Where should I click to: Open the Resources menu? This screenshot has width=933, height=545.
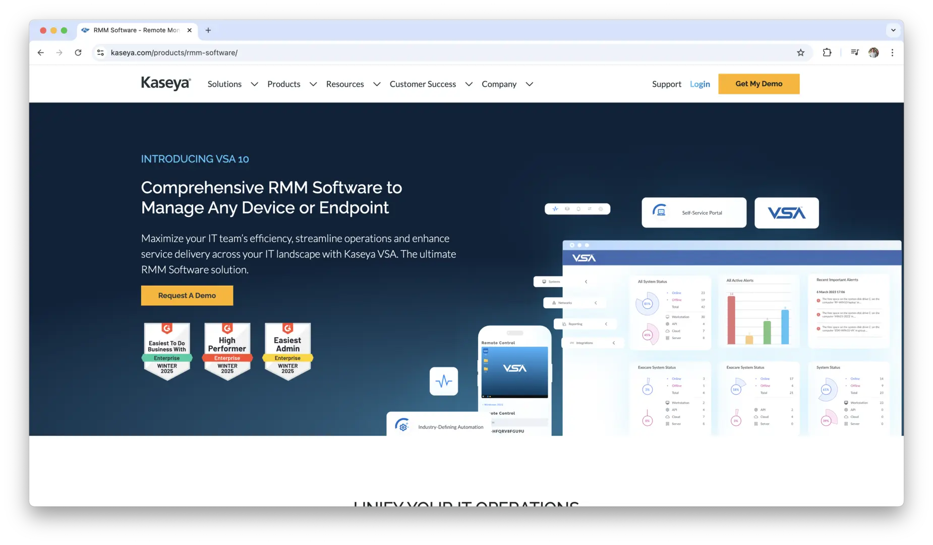(x=345, y=84)
